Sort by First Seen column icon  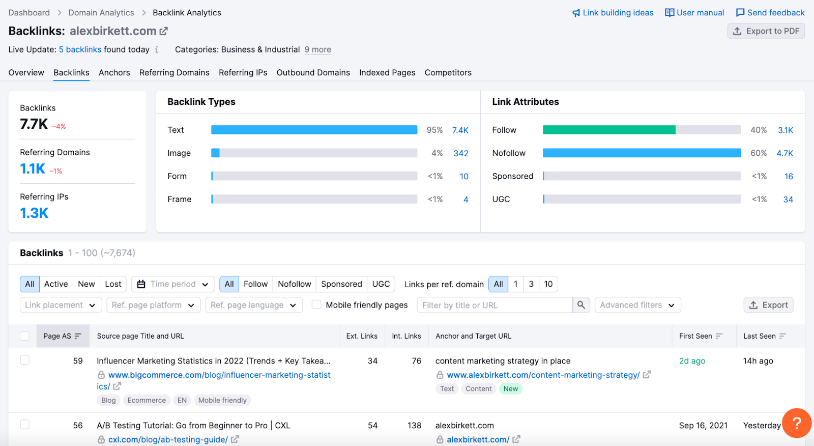(719, 336)
